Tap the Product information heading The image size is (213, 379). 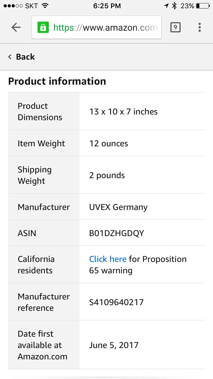coord(57,81)
